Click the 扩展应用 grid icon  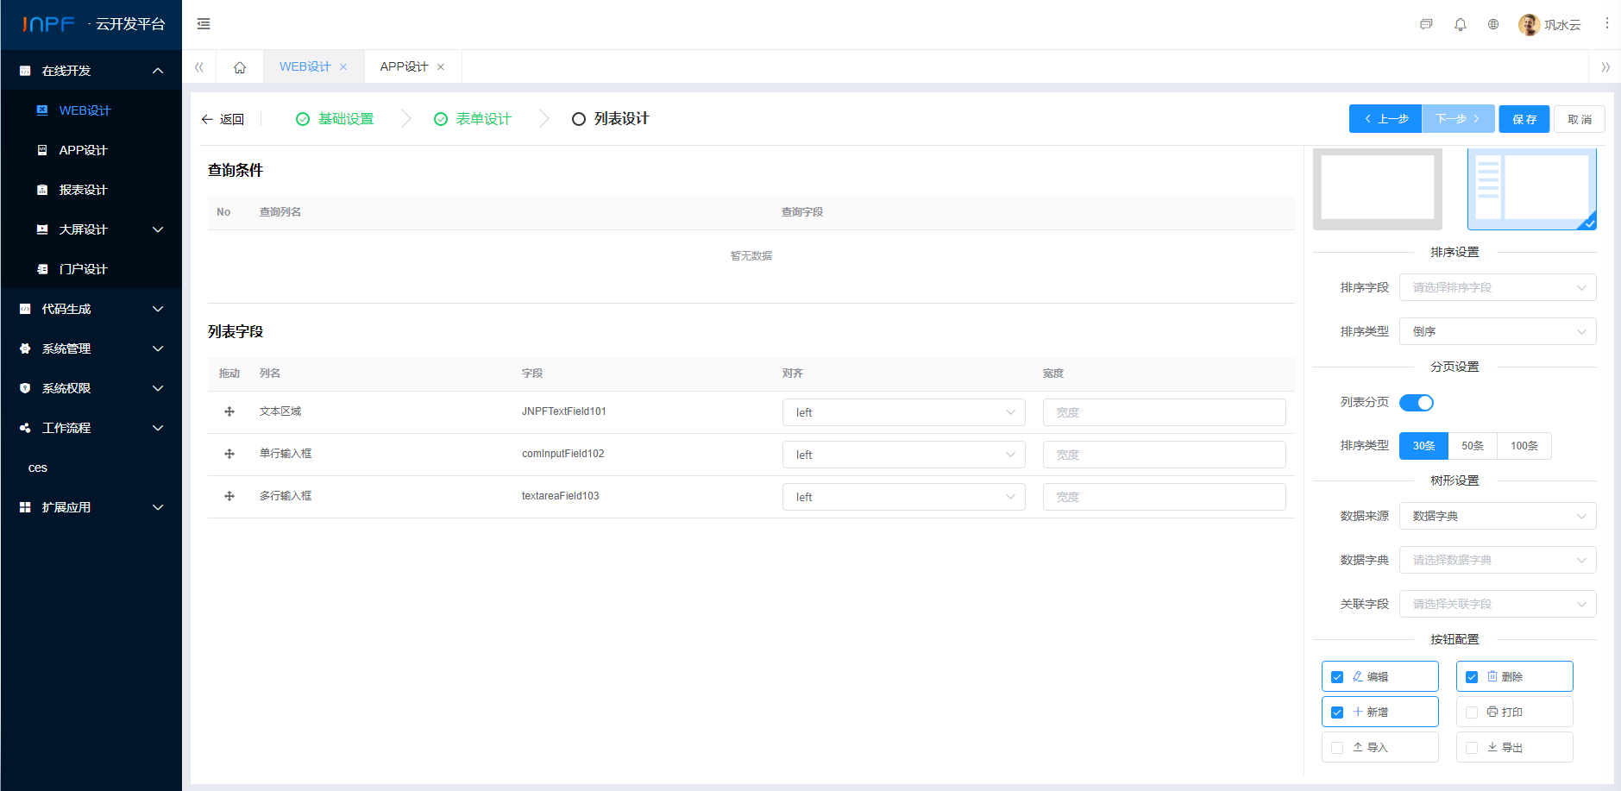click(x=25, y=507)
